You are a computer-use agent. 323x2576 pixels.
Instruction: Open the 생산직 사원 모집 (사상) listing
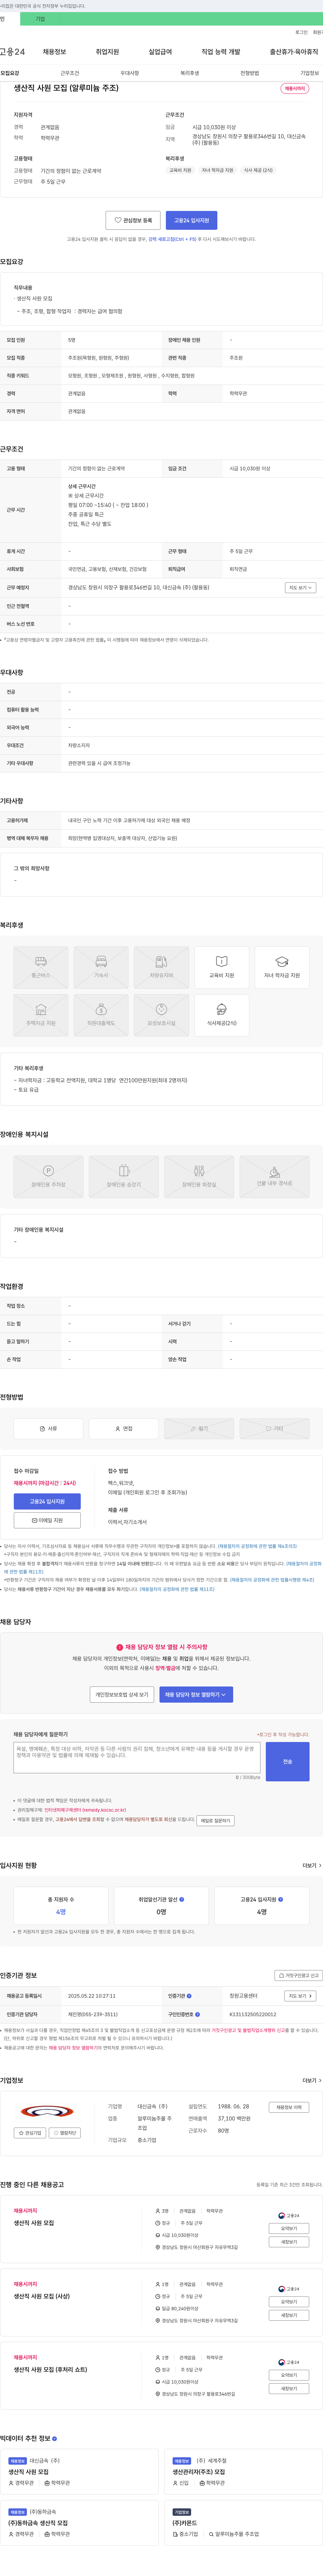tap(42, 2296)
